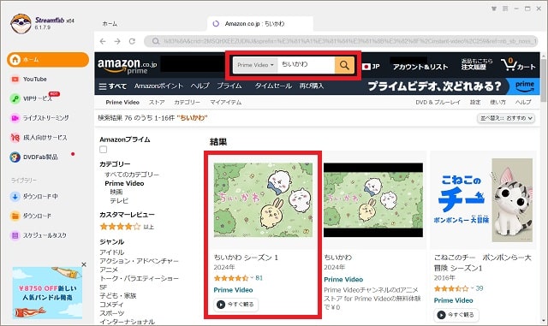Filter by four stars 以上 reviews
The height and width of the screenshot is (326, 548).
(127, 227)
